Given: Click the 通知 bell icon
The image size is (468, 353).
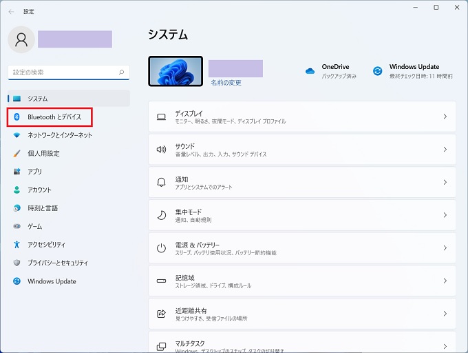Looking at the screenshot, I should point(162,182).
